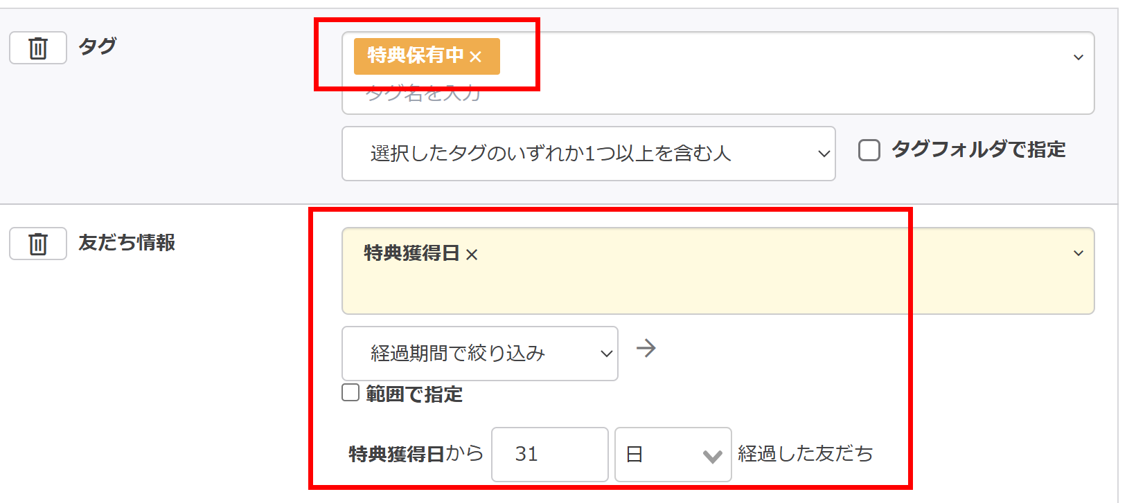Click the chevron on the 友だち情報 field
1127x503 pixels.
click(1078, 254)
